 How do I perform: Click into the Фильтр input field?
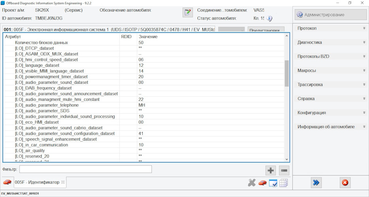[85, 169]
